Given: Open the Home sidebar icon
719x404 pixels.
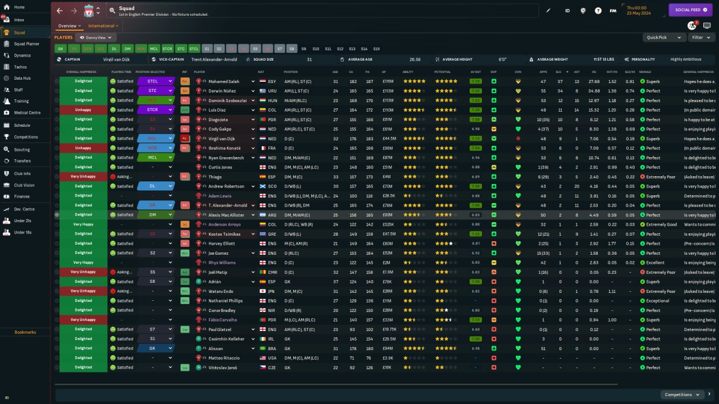Looking at the screenshot, I should tap(7, 7).
